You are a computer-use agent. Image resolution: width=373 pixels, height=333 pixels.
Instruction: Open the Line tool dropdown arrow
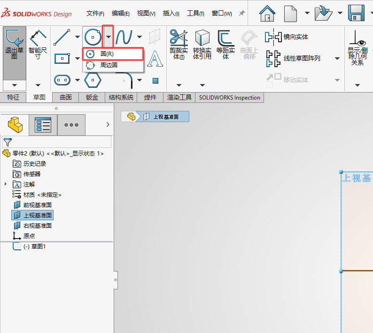pos(78,37)
